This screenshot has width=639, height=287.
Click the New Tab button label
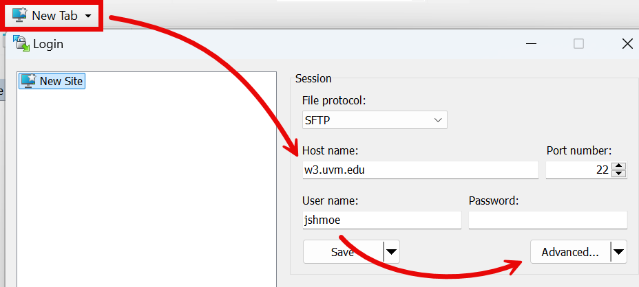(x=54, y=16)
